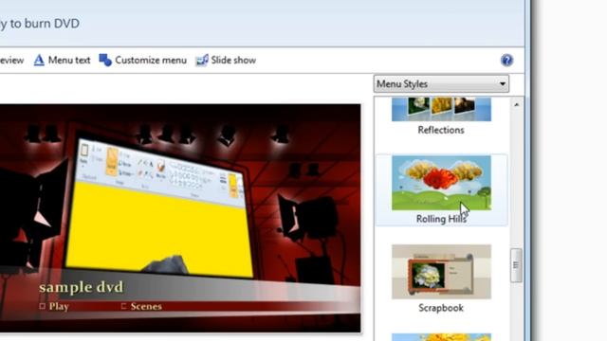Click the Reflections style label
This screenshot has height=341, width=607.
tap(441, 130)
